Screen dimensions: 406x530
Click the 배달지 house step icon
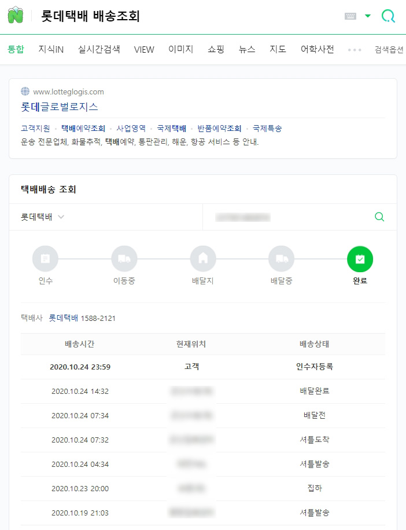tap(203, 259)
